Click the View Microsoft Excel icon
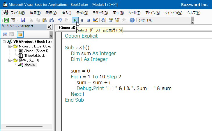The height and width of the screenshot is (131, 212). click(x=6, y=20)
